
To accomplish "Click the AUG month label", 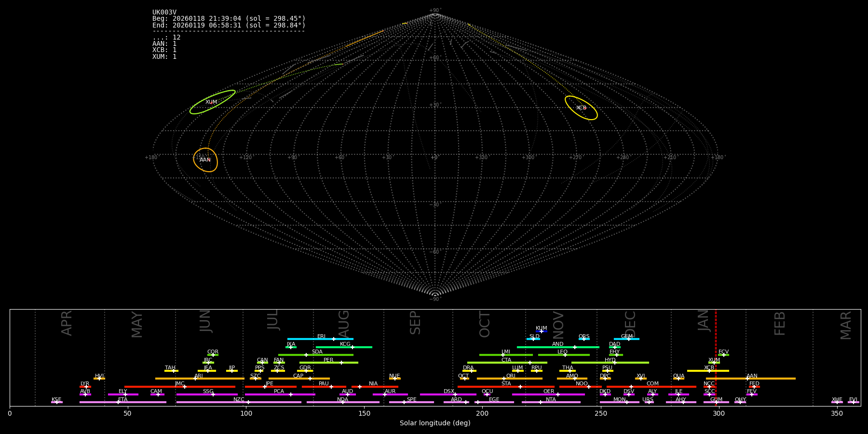I will tap(344, 323).
